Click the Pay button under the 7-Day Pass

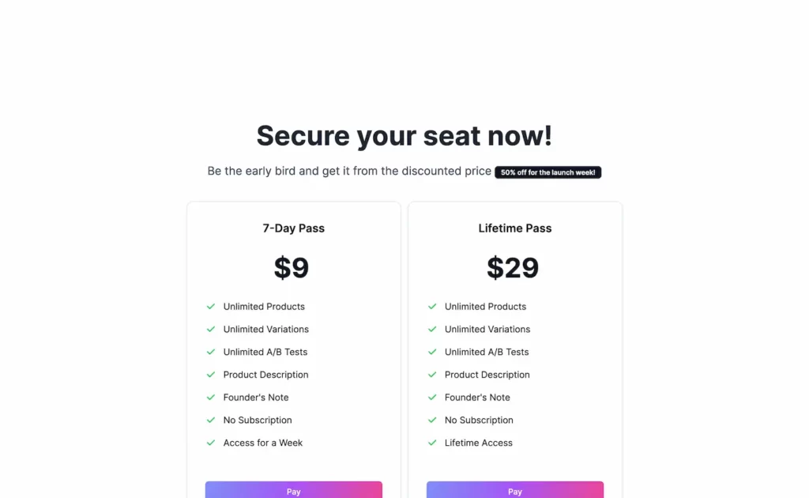[293, 490]
